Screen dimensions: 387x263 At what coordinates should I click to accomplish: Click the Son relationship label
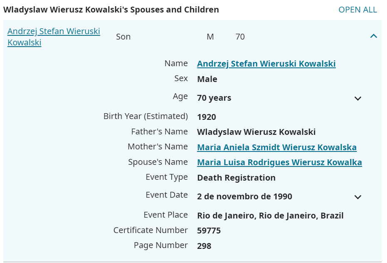point(123,37)
